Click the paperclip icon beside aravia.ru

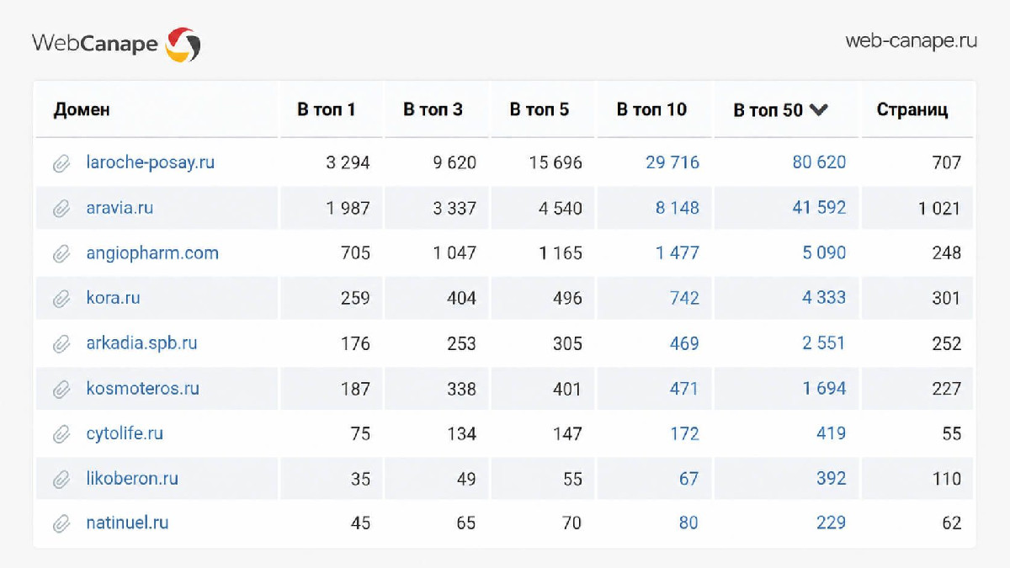pos(61,209)
